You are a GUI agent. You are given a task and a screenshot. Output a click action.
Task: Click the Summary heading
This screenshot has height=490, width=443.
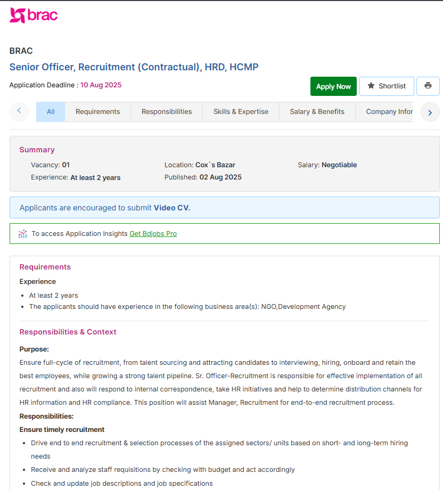click(37, 150)
